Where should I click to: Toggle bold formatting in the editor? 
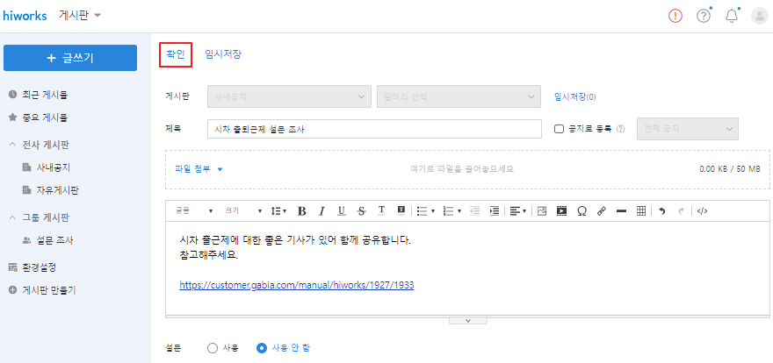302,211
